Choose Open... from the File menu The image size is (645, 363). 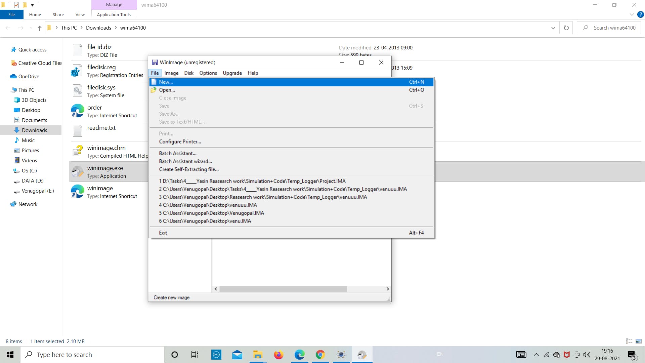pos(291,90)
